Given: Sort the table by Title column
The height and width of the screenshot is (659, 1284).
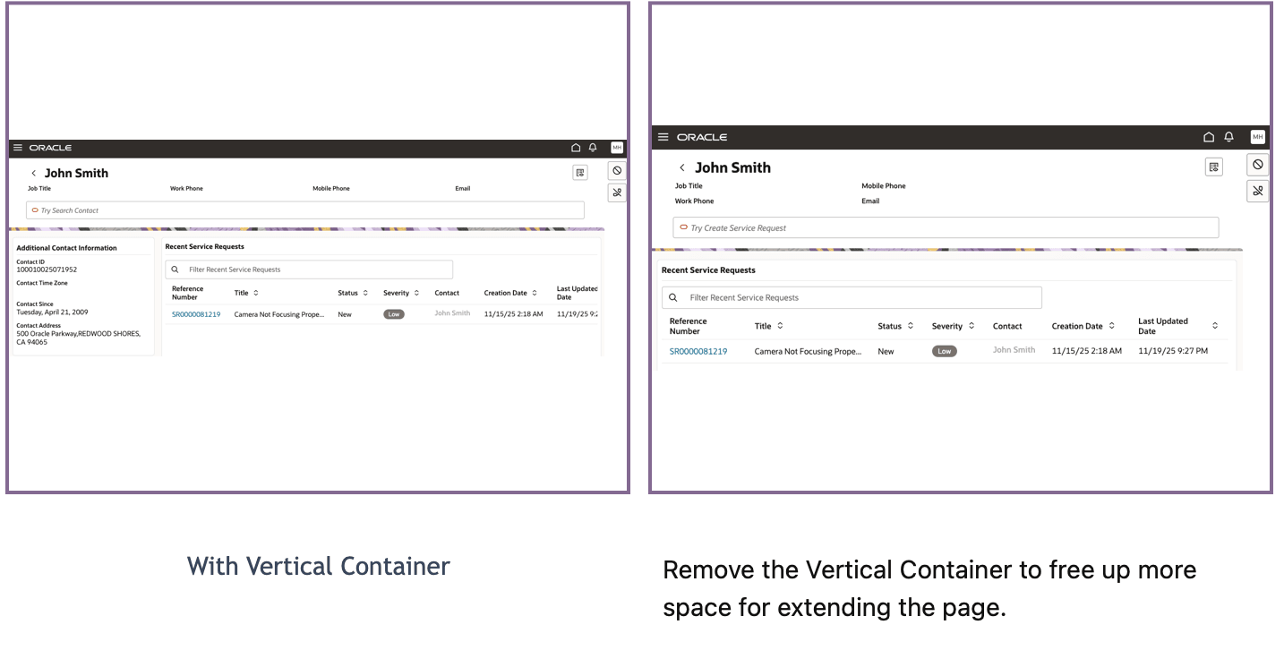Looking at the screenshot, I should 782,325.
